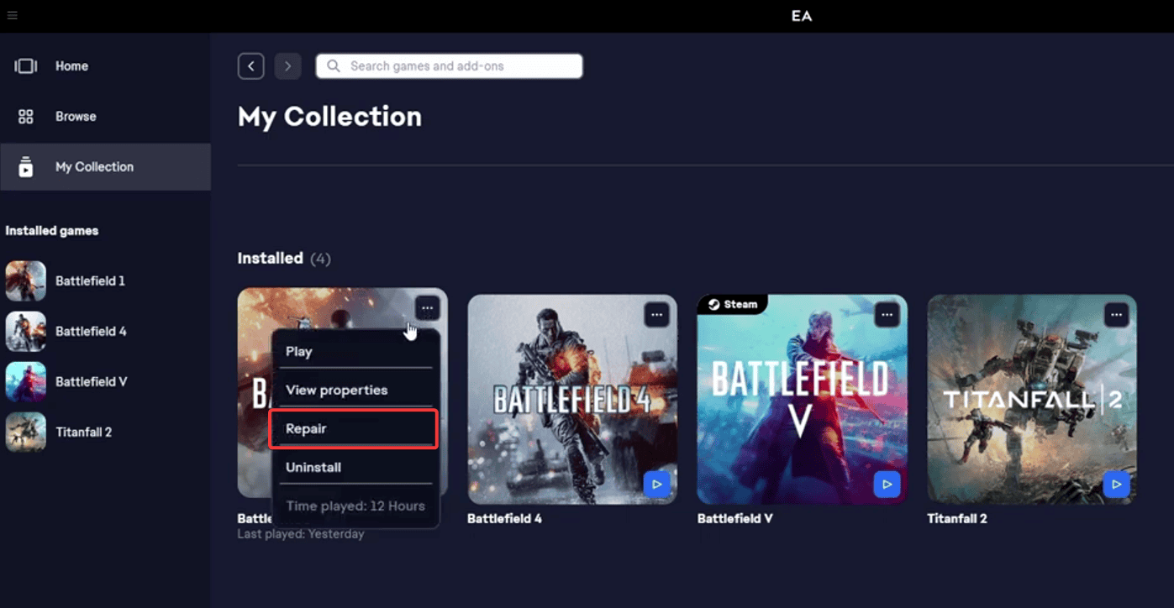The height and width of the screenshot is (608, 1174).
Task: Click the Battlefield V blue play icon
Action: tap(887, 484)
